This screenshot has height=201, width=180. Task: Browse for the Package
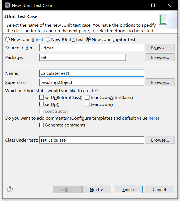[x=160, y=57]
